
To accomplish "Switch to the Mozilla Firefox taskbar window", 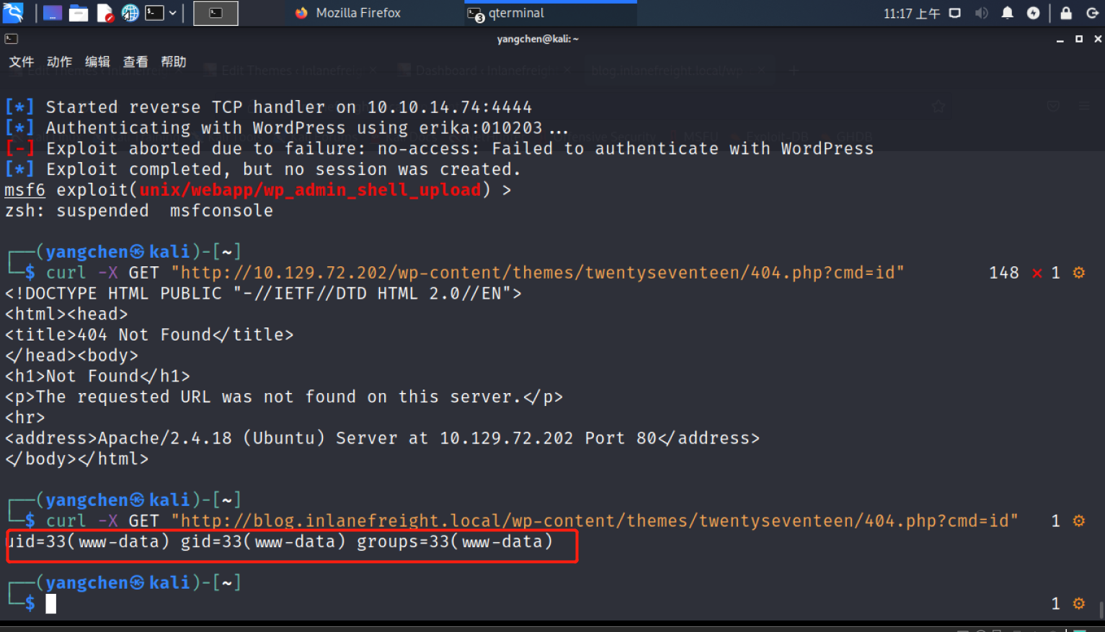I will (347, 13).
